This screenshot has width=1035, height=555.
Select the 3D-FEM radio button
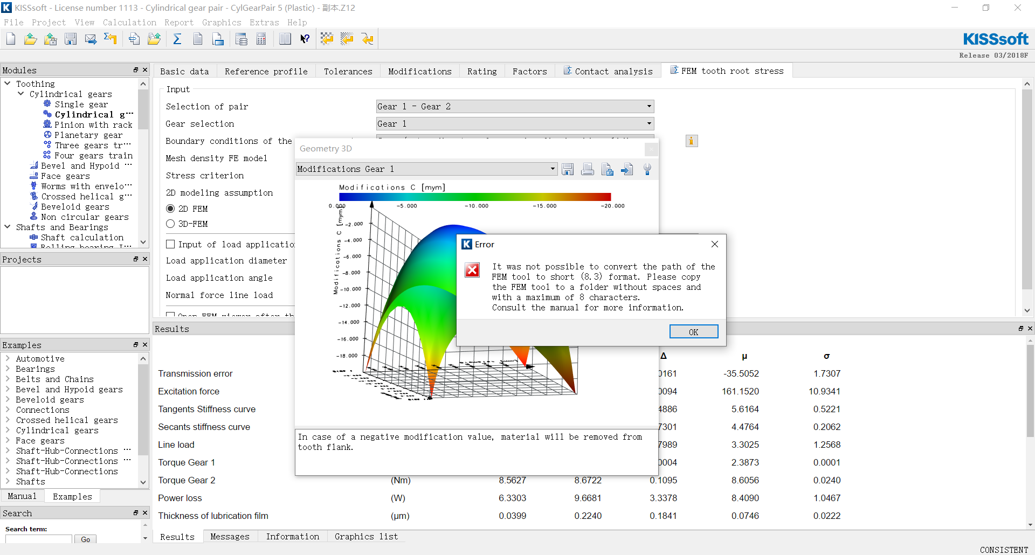170,224
